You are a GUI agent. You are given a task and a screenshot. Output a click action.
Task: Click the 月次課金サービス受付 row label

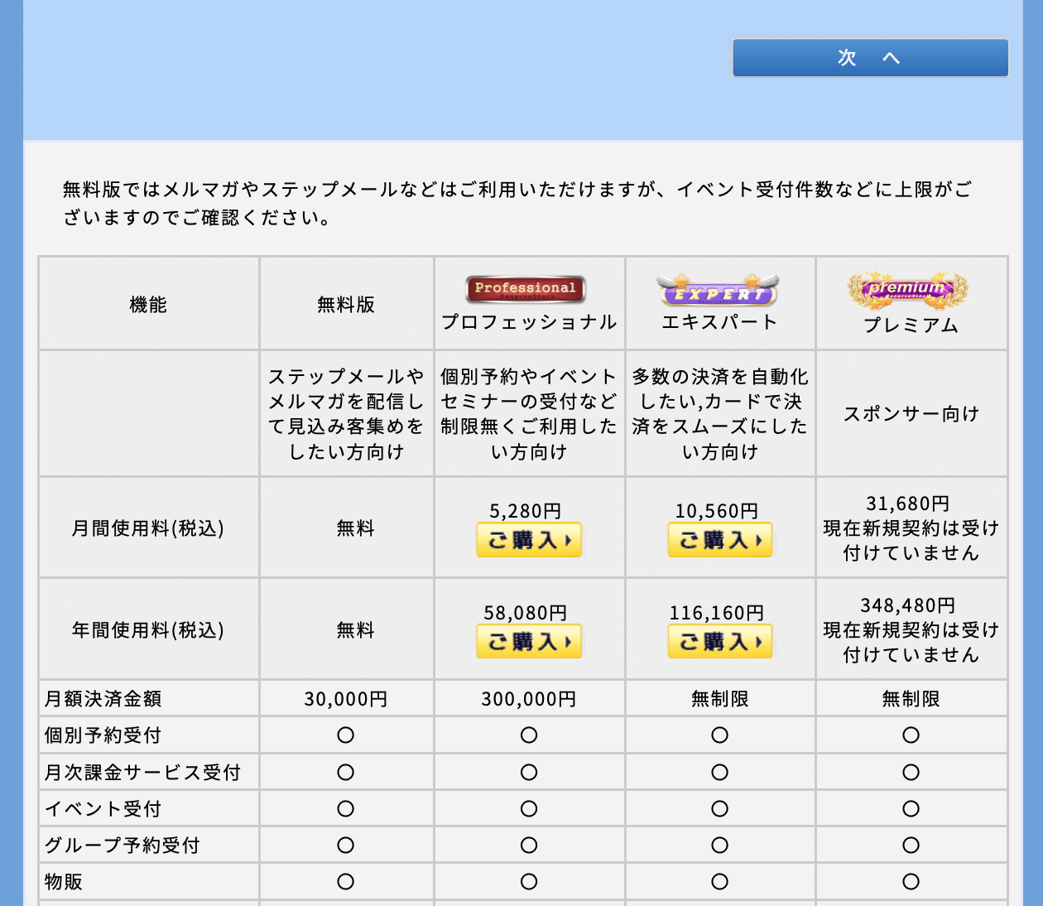click(x=142, y=773)
